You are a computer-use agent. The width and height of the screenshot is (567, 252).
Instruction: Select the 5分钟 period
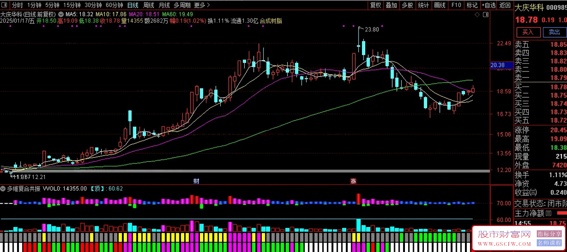52,5
